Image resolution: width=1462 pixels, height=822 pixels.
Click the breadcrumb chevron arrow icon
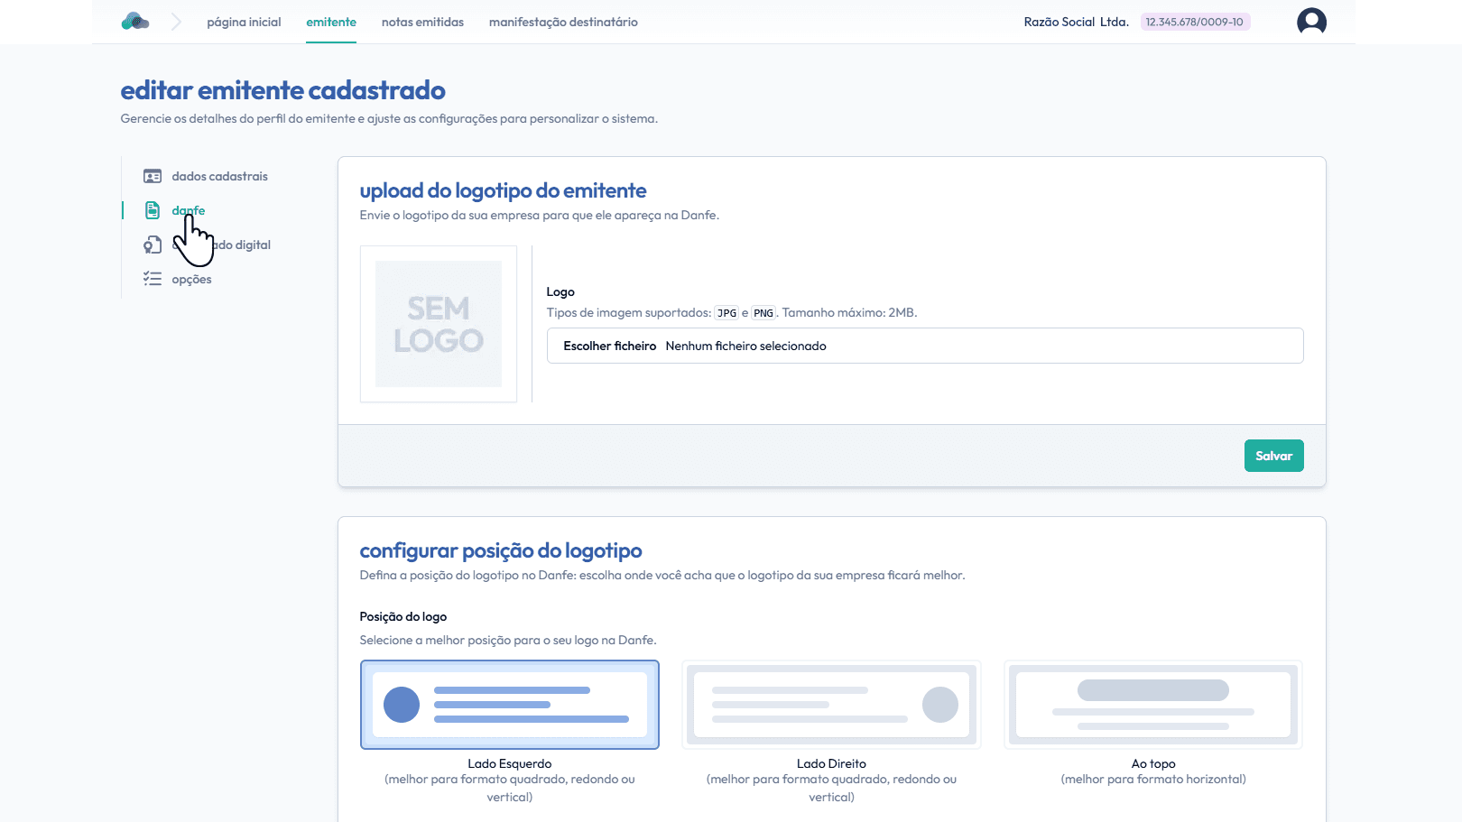click(176, 22)
